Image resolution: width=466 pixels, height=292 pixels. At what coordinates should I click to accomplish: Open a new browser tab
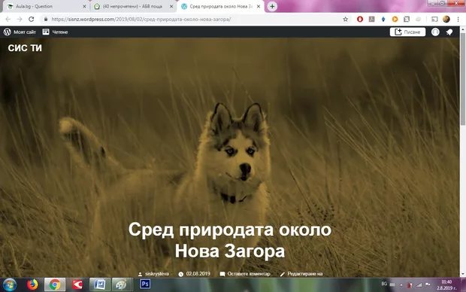click(272, 6)
